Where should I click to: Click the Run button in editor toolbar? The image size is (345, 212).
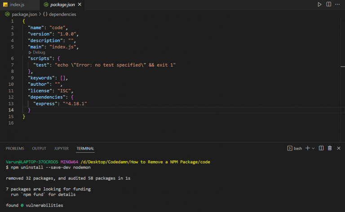coord(320,4)
